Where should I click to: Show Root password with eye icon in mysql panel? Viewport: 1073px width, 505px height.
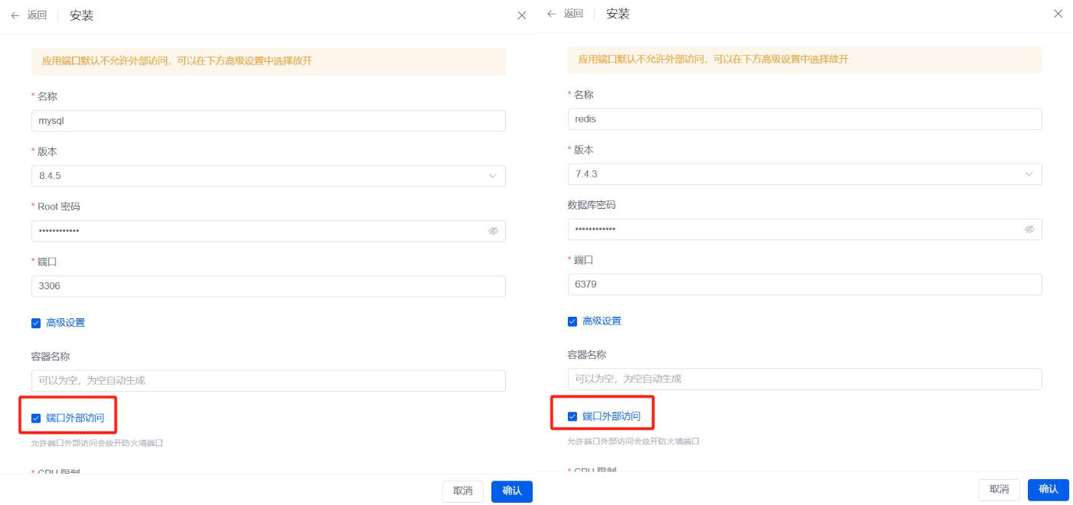(494, 230)
